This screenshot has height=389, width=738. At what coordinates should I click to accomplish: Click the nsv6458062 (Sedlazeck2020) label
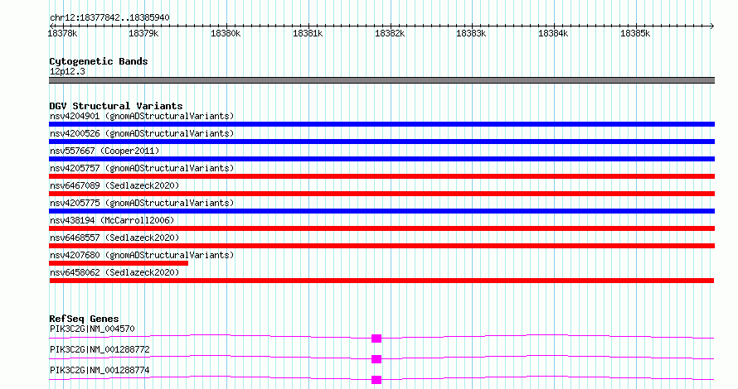click(114, 272)
